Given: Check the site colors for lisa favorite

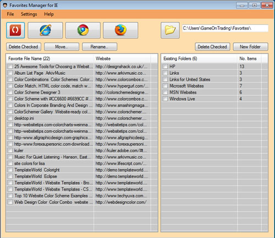Looking at the screenshot, I should tap(10, 163).
